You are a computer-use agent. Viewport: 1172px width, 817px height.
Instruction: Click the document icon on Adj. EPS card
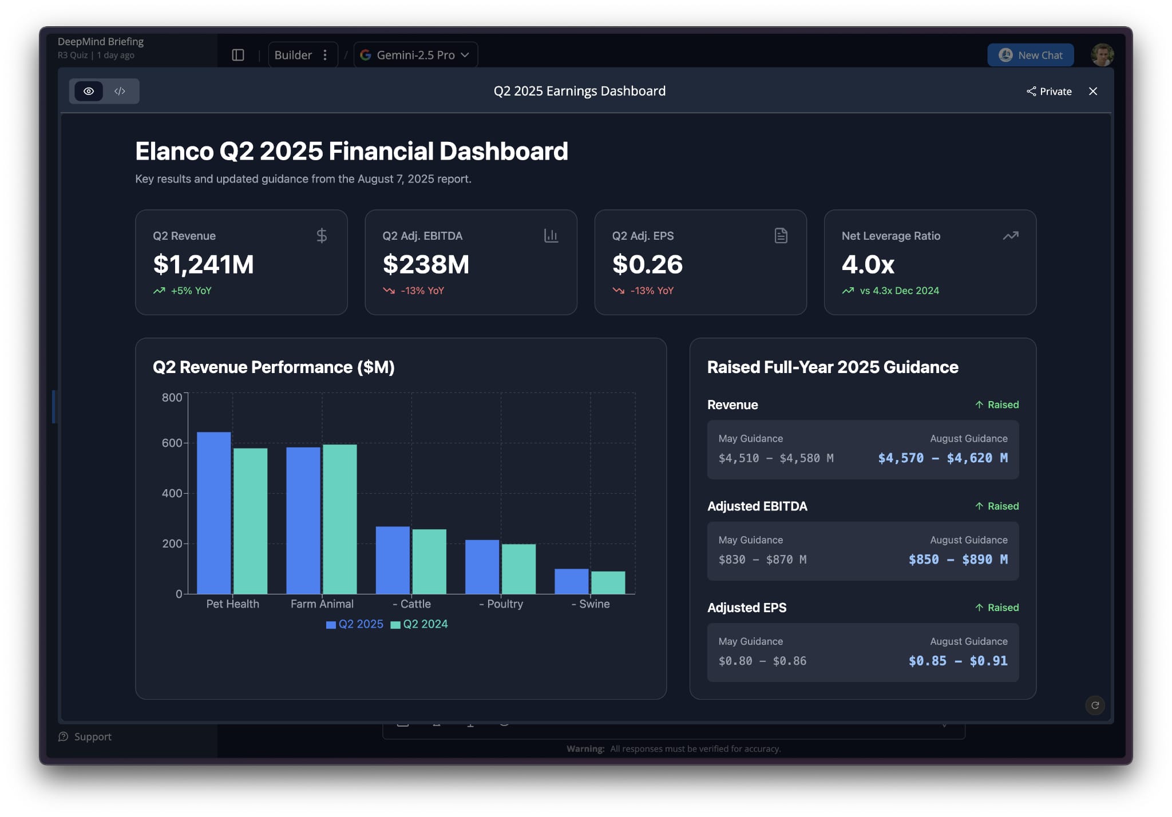781,236
